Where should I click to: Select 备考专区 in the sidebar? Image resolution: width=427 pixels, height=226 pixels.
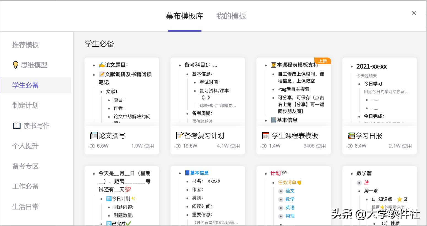click(25, 166)
